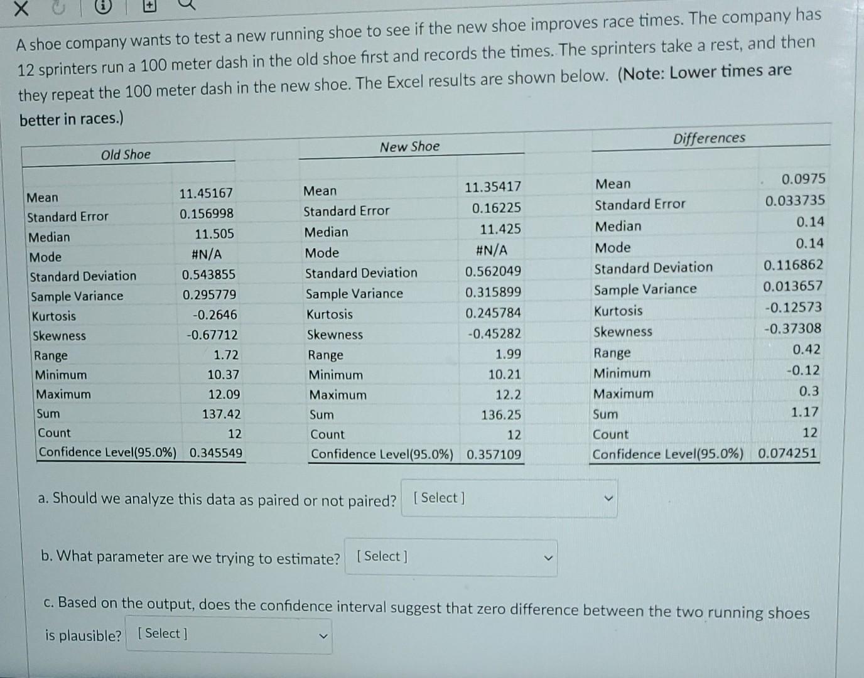Open the paired or not paired dropdown

click(x=509, y=498)
